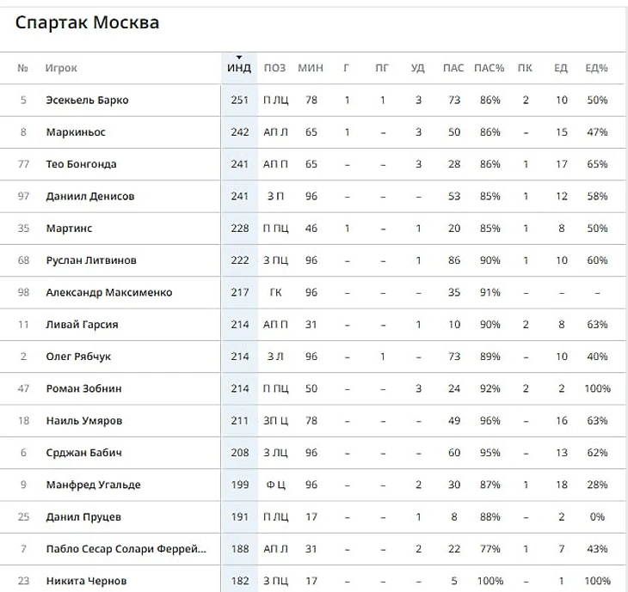
Task: Sort table by ПОЗ column header
Action: pos(274,68)
